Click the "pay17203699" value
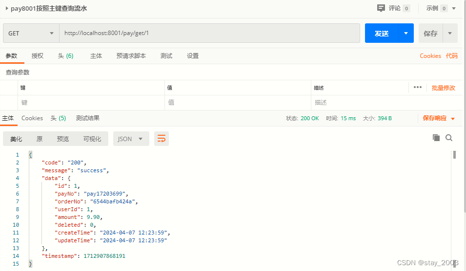 104,194
